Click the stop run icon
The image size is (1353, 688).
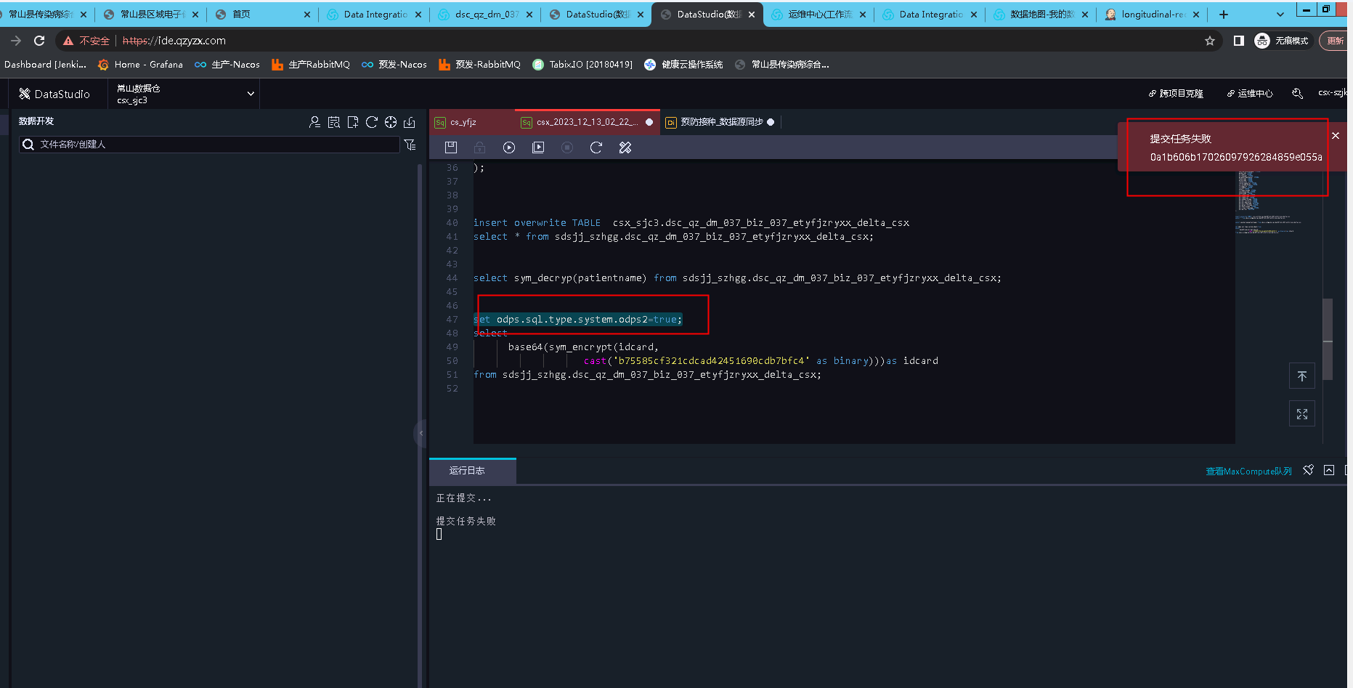pyautogui.click(x=567, y=147)
